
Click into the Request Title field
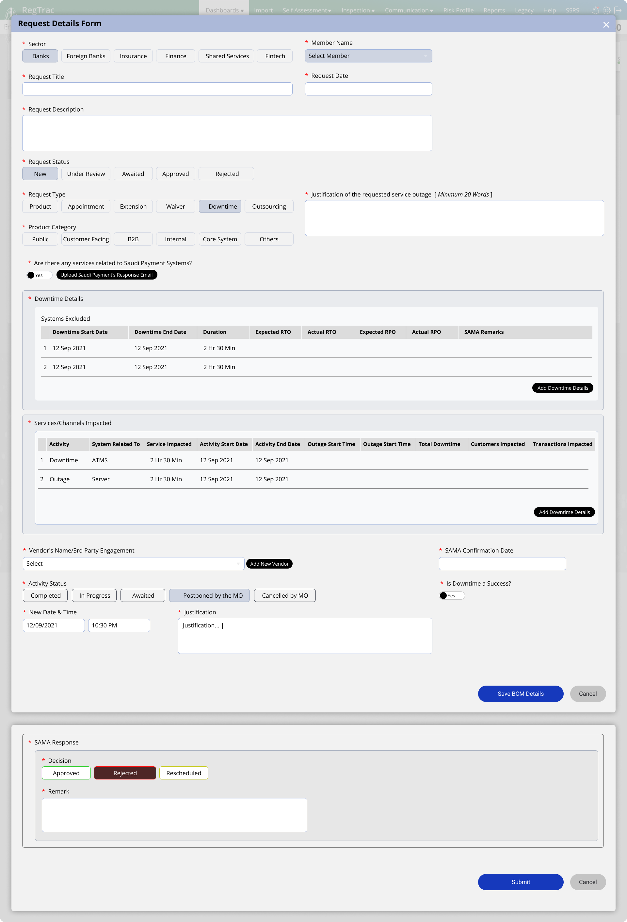[157, 89]
